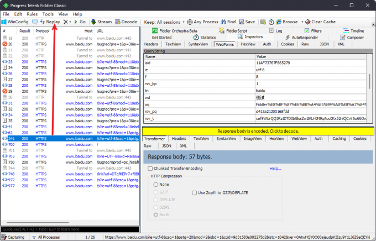Click Name column header in QueryString
376x241 pixels.
point(199,56)
